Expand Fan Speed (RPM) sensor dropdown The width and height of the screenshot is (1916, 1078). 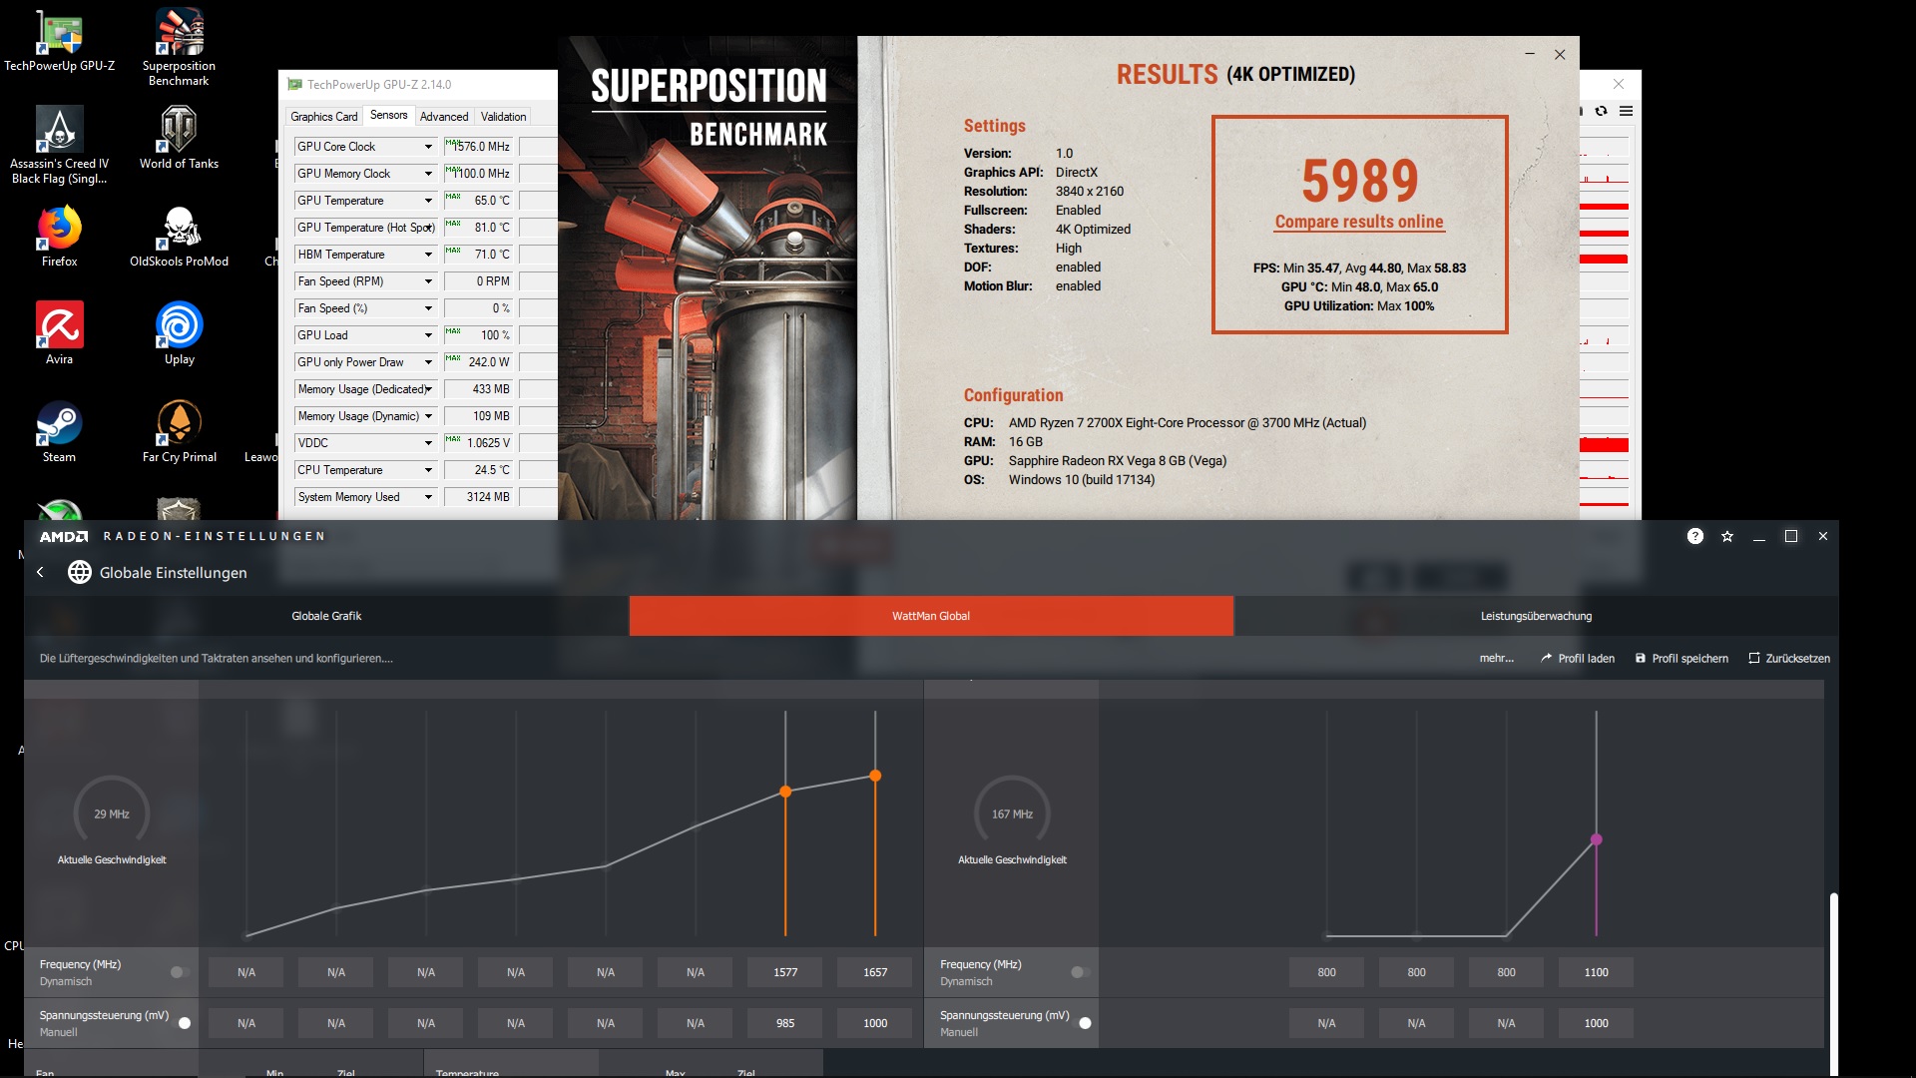tap(428, 281)
